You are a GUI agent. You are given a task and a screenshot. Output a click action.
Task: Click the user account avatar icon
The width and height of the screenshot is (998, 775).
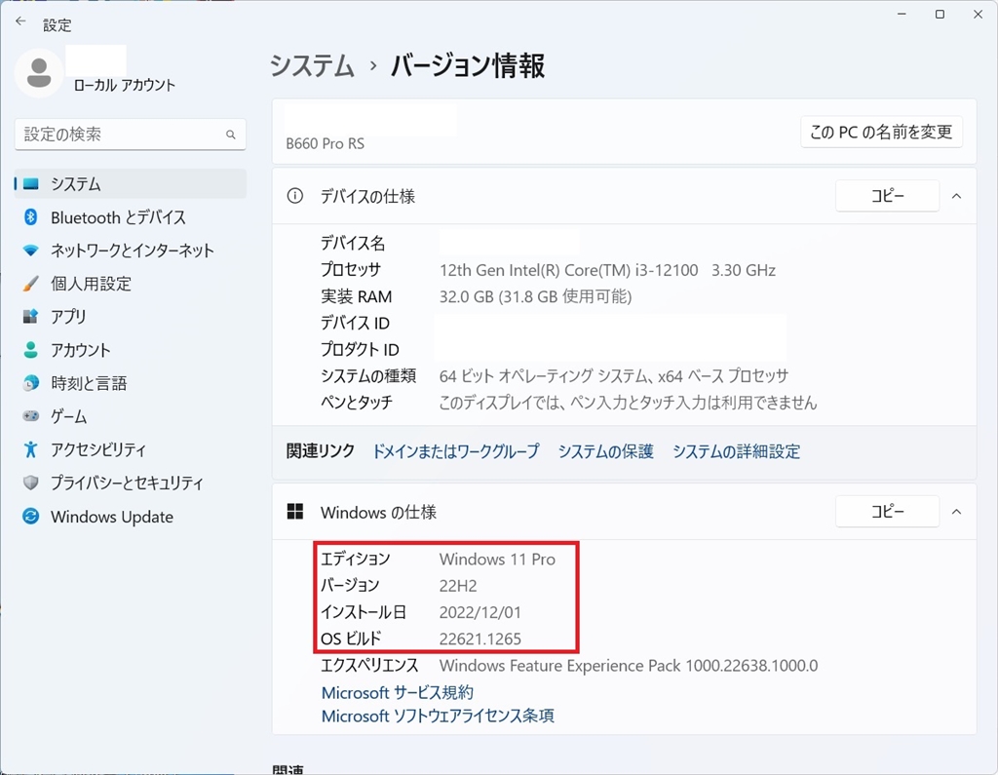[x=39, y=73]
